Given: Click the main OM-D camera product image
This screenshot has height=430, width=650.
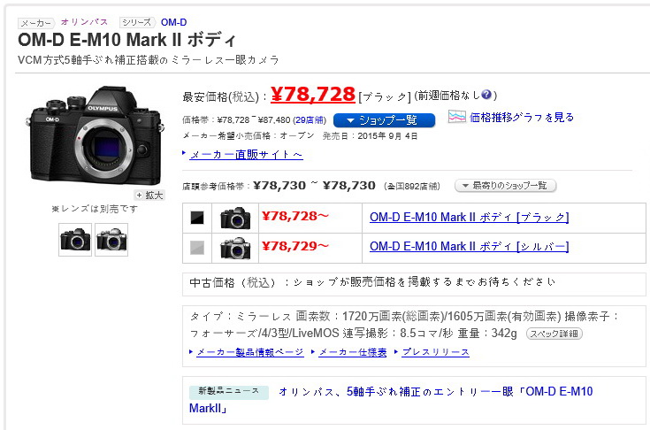Looking at the screenshot, I should tap(95, 135).
